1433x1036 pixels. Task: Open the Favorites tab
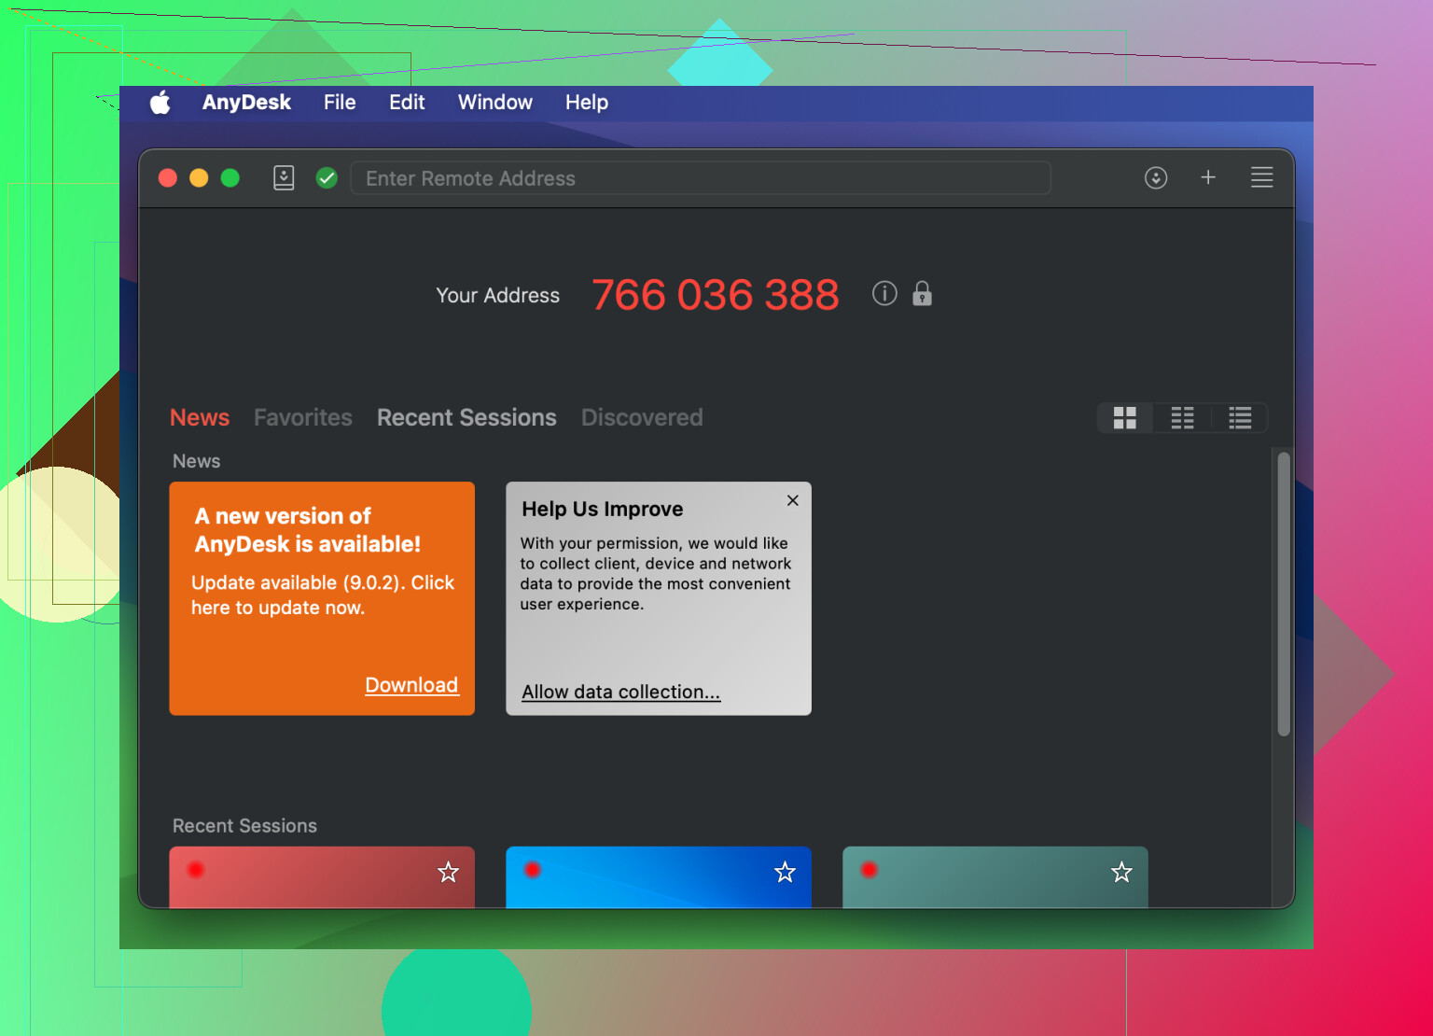click(303, 417)
